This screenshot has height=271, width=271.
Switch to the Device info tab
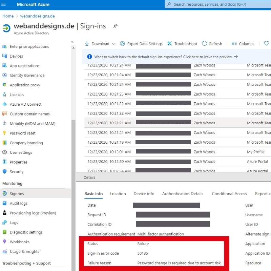pos(144,194)
